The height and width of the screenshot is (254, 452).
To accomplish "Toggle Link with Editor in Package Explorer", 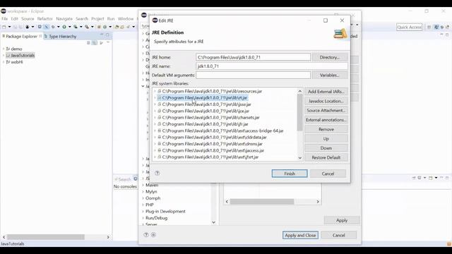I will coord(95,42).
